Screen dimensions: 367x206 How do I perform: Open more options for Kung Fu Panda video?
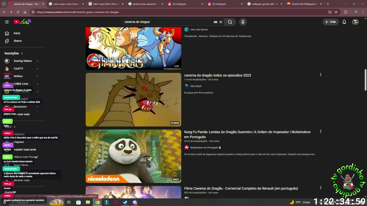[x=321, y=131]
